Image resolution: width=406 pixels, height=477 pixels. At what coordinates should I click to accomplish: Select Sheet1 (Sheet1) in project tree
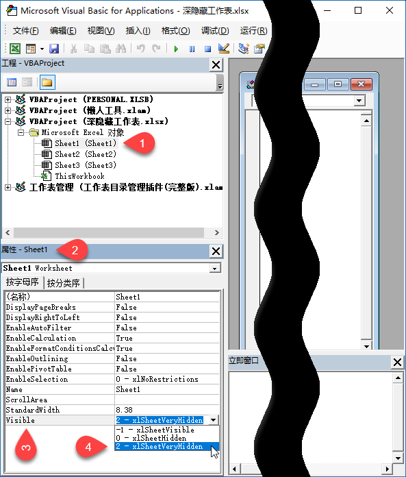[86, 143]
